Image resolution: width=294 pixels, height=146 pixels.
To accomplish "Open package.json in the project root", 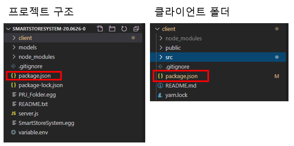I will (35, 76).
